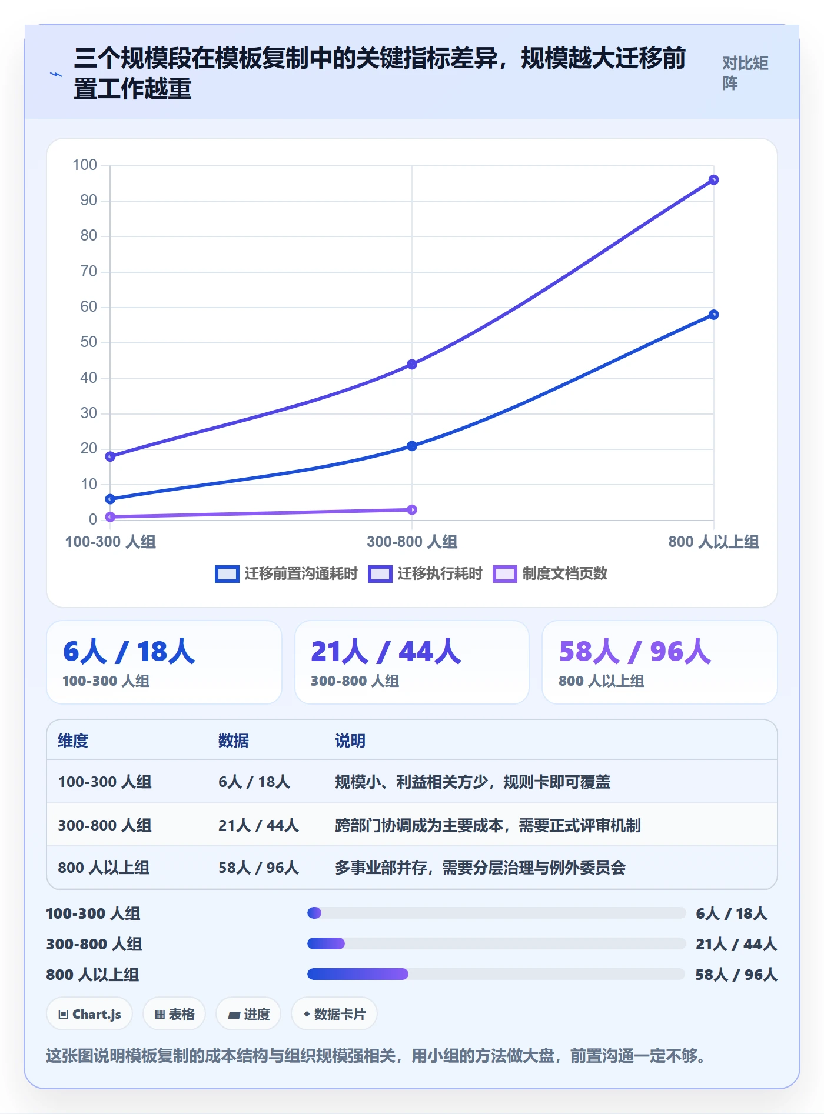Click the 300-800 人组 progress bar
Viewport: 824px width, 1114px height.
[497, 943]
